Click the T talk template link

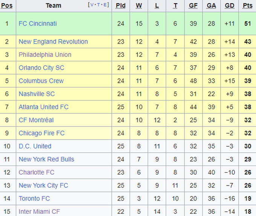tap(99, 5)
